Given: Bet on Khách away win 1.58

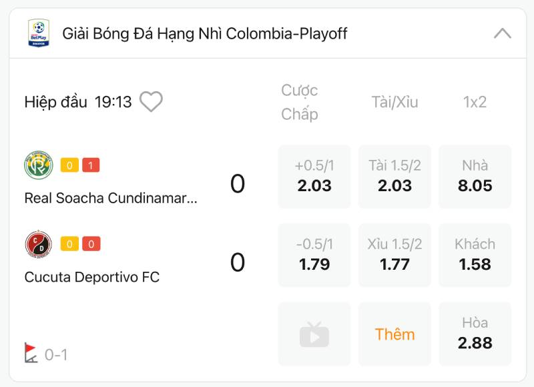Looking at the screenshot, I should click(x=475, y=255).
